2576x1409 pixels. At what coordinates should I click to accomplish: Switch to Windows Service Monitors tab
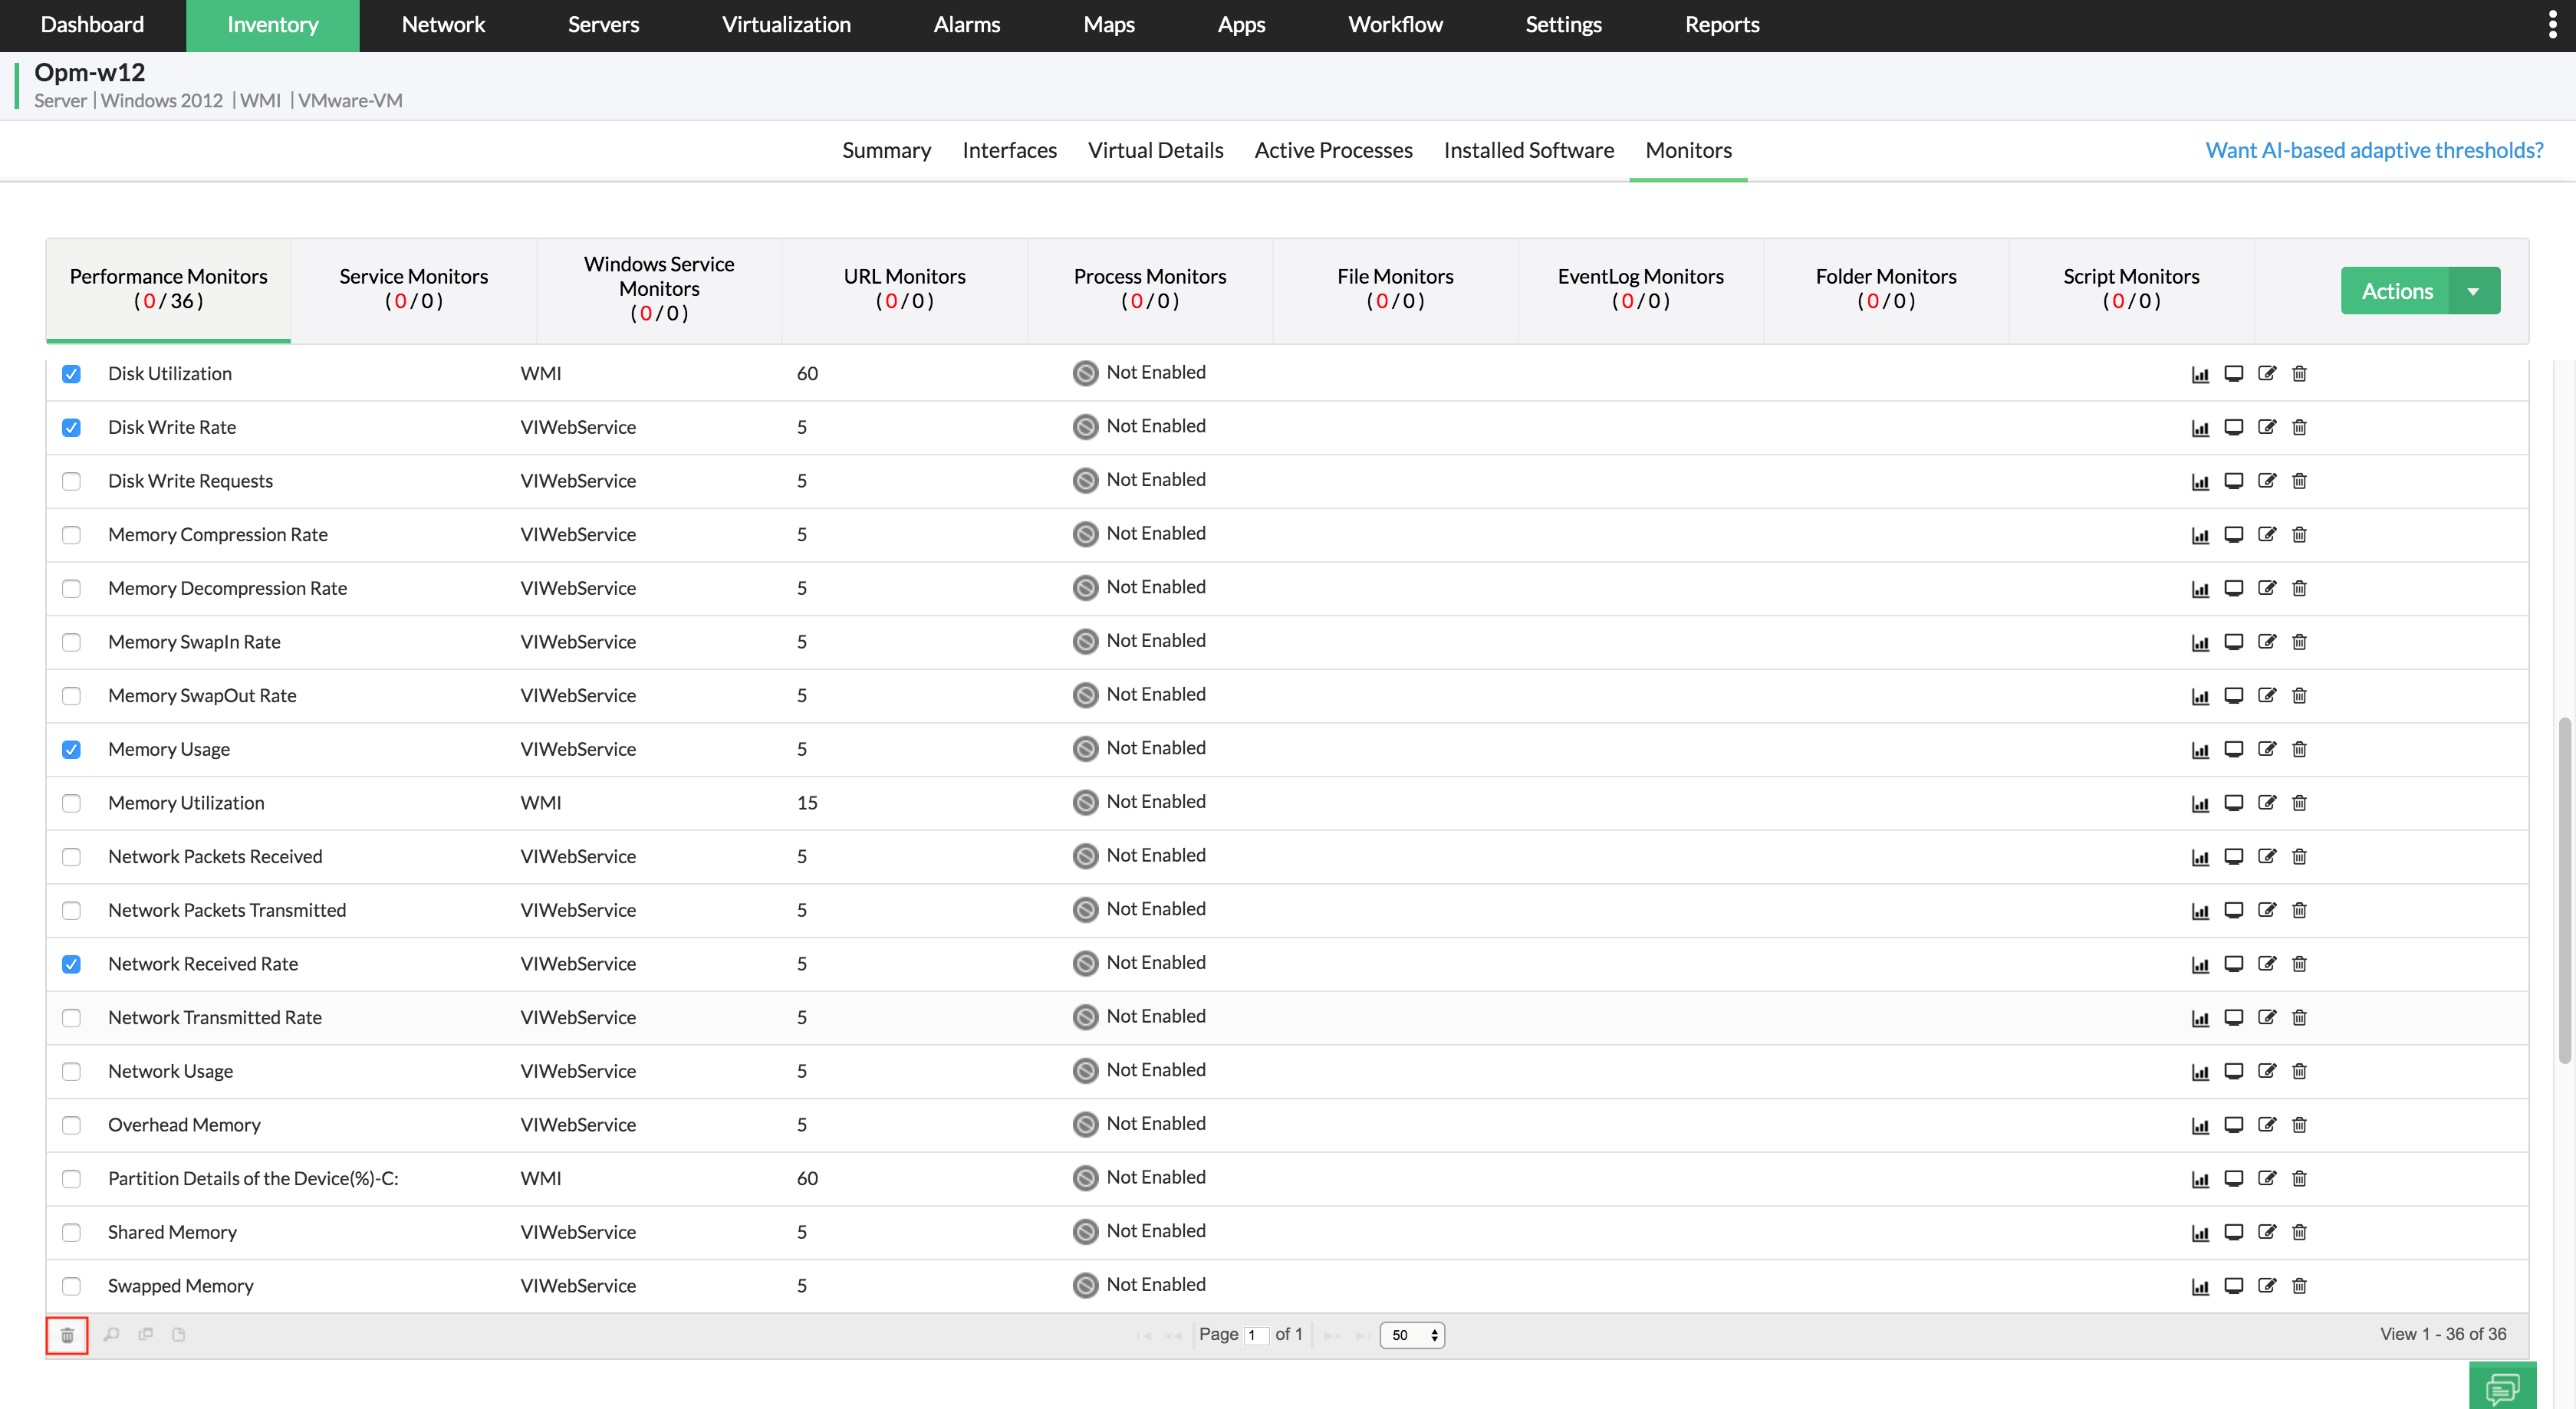coord(659,289)
